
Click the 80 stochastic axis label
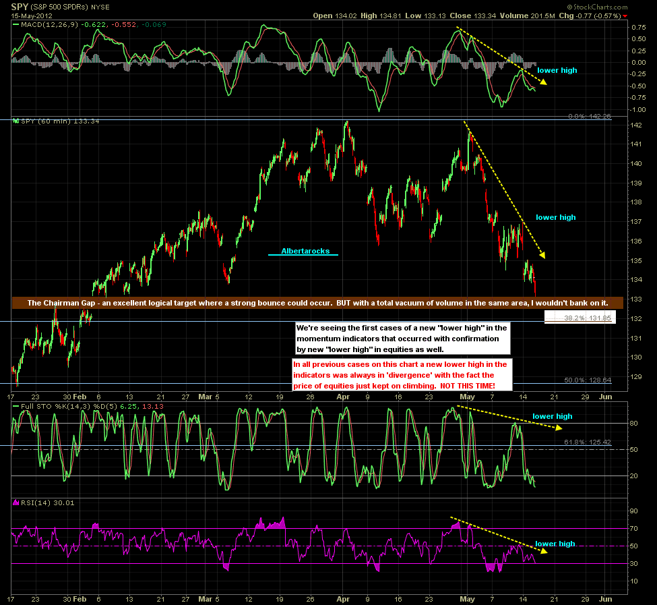(x=634, y=424)
